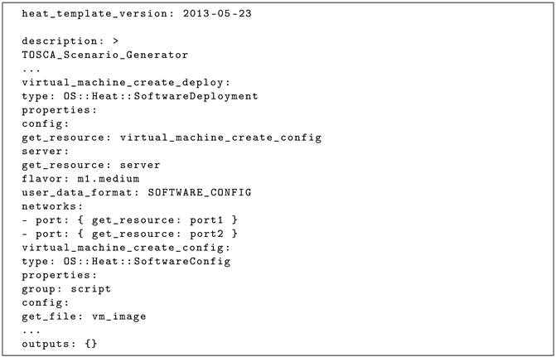Click 'get_resource: virtual_machine_create_config' line
Image resolution: width=556 pixels, height=357 pixels.
[172, 137]
